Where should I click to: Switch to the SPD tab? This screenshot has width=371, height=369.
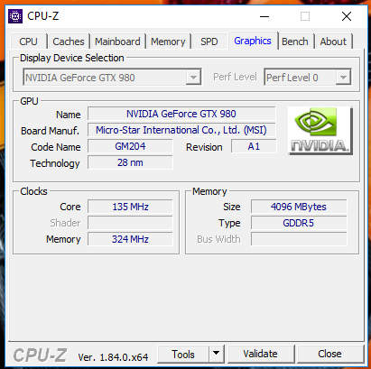tap(209, 42)
